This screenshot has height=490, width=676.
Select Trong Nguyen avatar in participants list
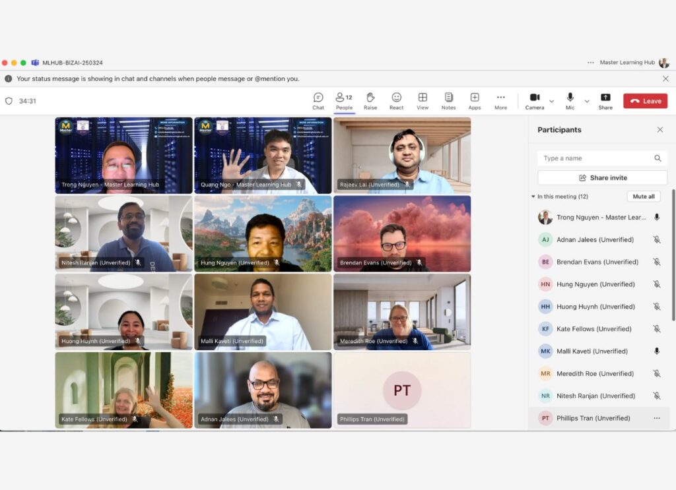pos(545,218)
